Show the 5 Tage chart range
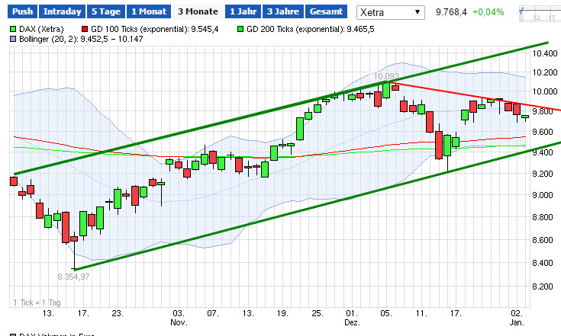 coord(106,12)
